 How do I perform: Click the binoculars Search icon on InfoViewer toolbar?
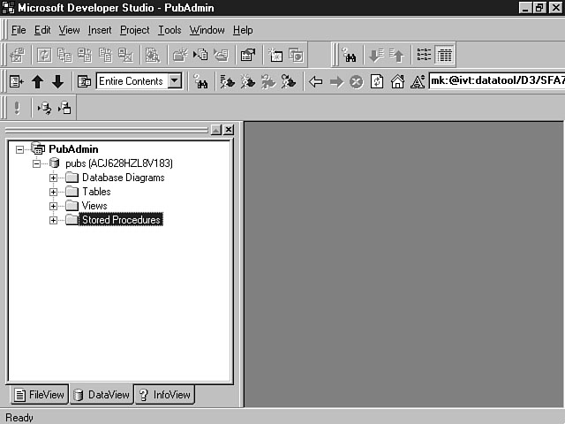tap(200, 81)
